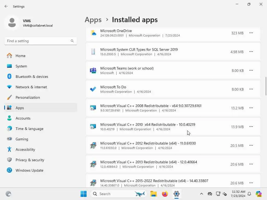
Task: Click the Visual C++ 2012 Redistributable icon
Action: click(x=93, y=145)
